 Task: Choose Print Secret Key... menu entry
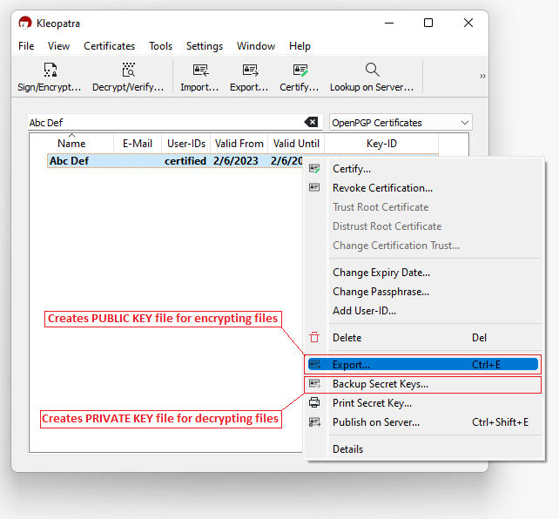(x=423, y=403)
